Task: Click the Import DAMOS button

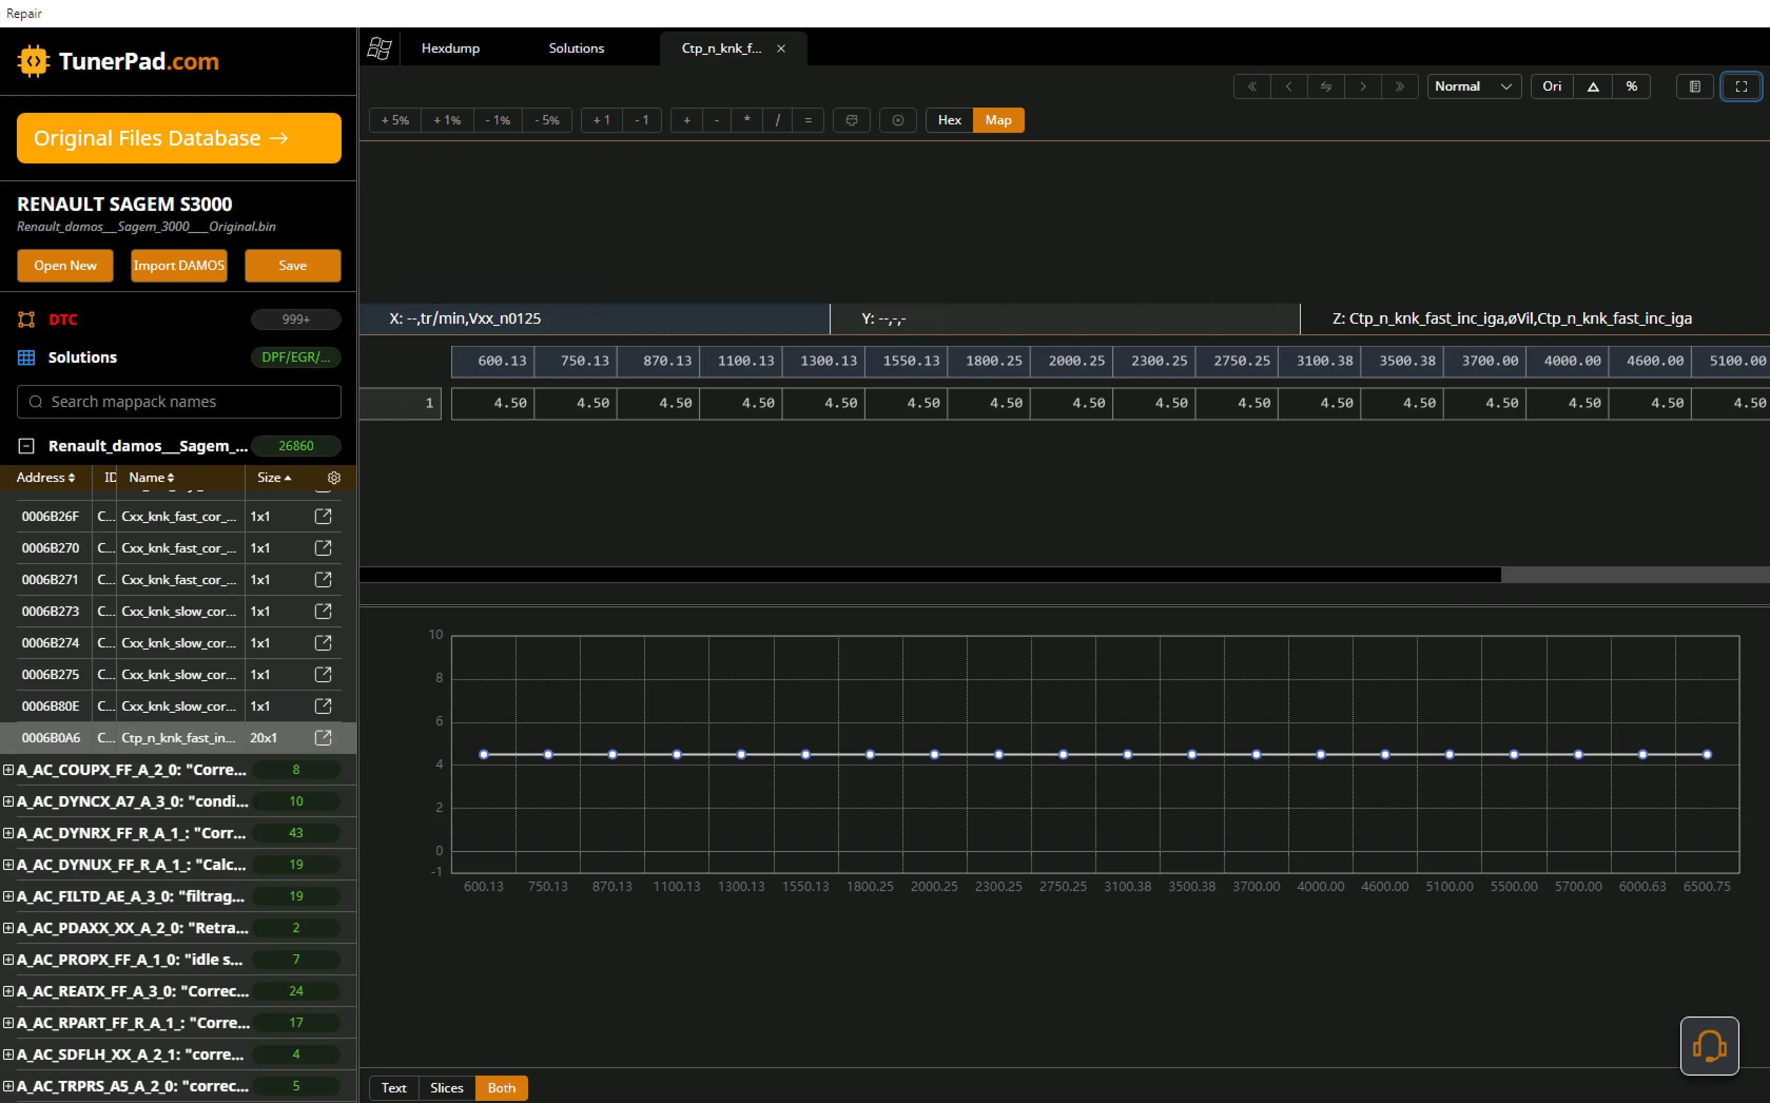Action: point(179,266)
